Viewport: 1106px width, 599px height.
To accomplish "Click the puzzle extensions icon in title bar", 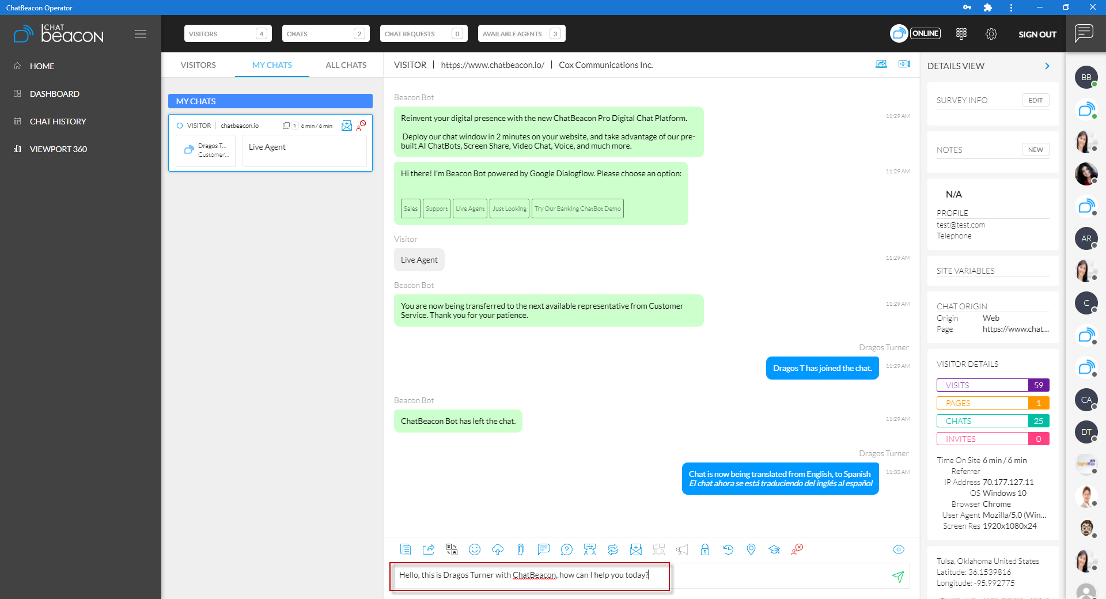I will click(988, 7).
